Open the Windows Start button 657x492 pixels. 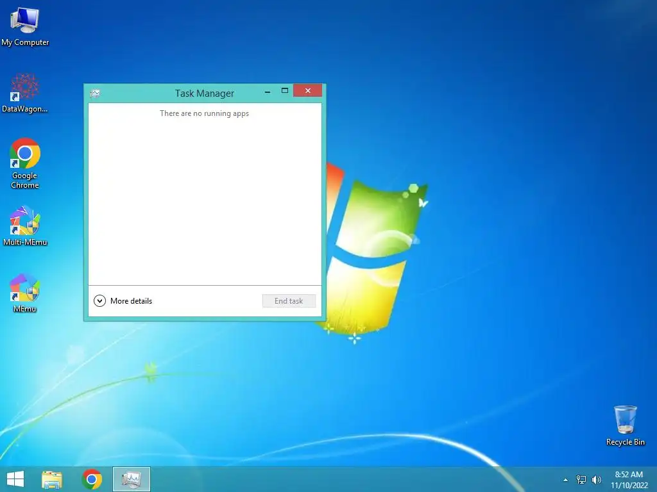(15, 479)
